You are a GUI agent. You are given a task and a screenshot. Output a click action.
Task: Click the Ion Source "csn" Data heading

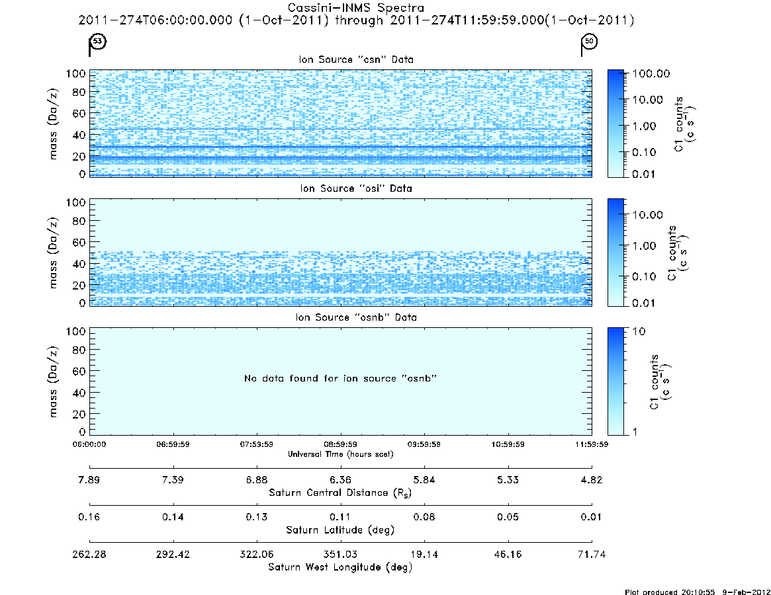point(356,59)
